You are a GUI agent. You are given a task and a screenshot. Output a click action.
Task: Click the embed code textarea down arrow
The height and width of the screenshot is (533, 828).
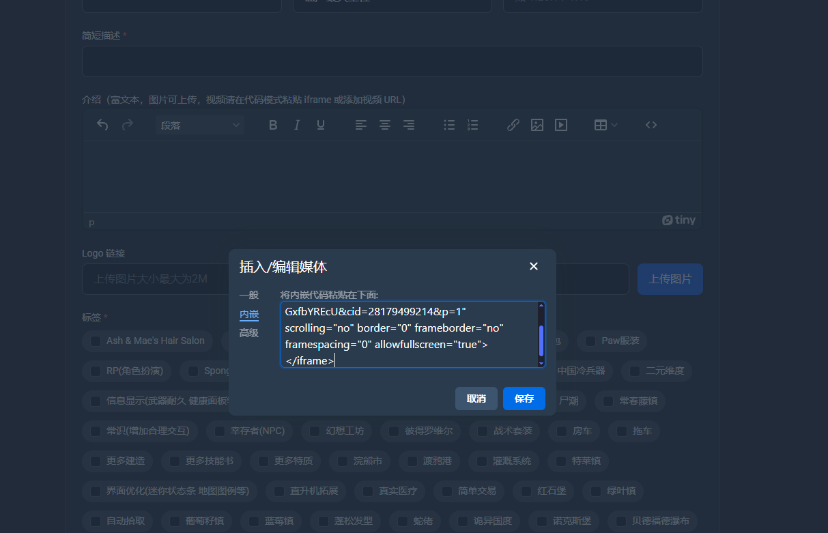coord(541,363)
